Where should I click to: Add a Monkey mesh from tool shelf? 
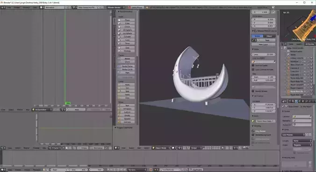pyautogui.click(x=126, y=51)
